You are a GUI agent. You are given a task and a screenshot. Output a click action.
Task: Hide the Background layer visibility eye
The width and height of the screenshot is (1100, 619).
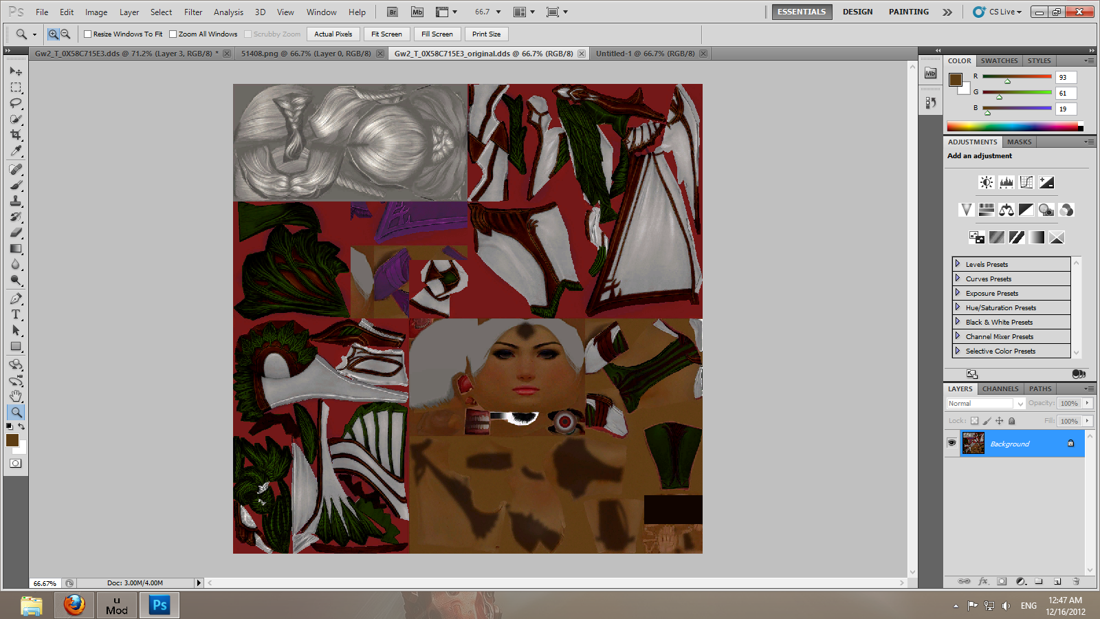click(951, 443)
